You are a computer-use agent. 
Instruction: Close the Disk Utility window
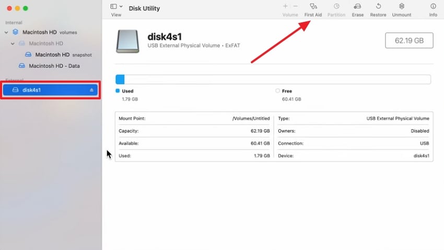[x=9, y=8]
